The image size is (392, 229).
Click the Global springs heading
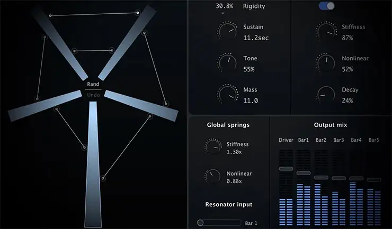(228, 125)
